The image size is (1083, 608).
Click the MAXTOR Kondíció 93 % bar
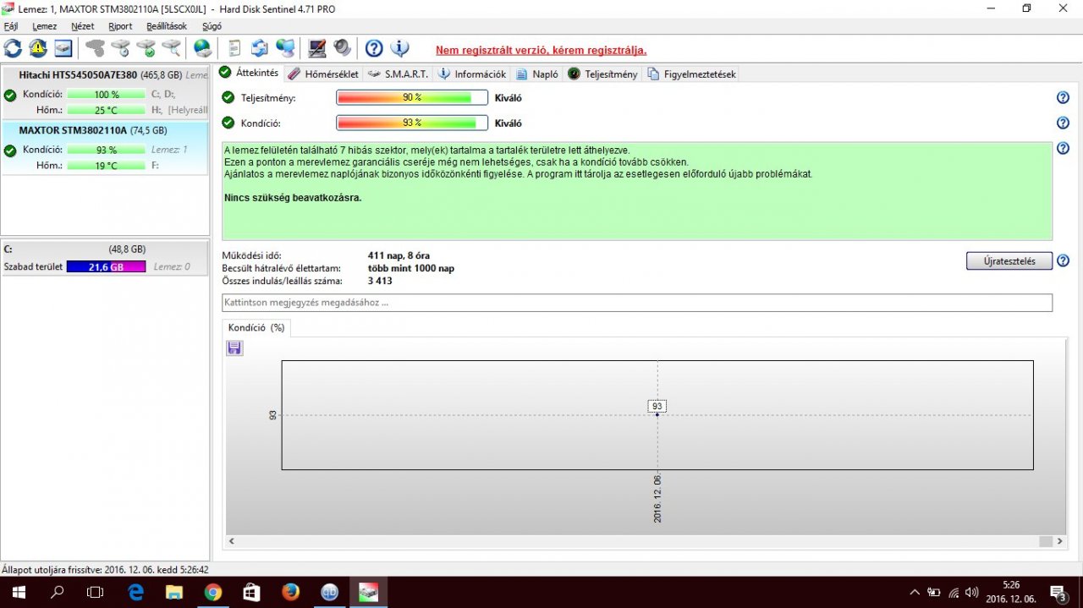point(106,150)
